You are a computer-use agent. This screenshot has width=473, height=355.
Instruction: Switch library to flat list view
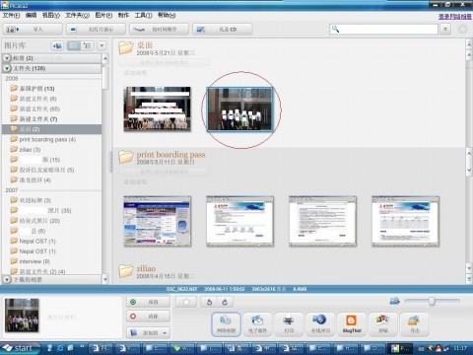[74, 45]
